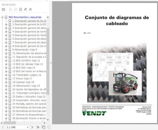Select 3 Descripción general del sistema

[29, 28]
